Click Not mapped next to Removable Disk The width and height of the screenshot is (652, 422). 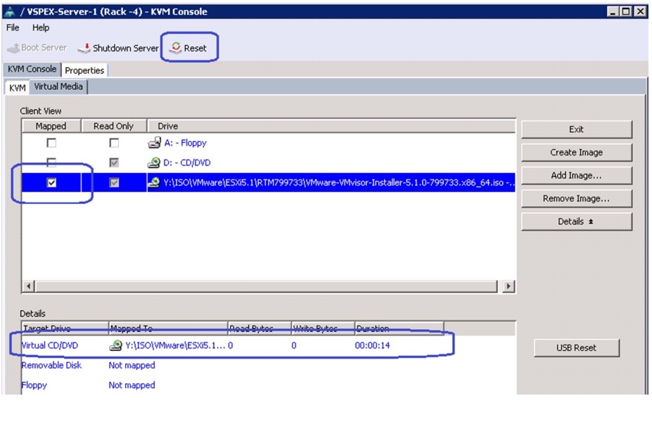(132, 366)
